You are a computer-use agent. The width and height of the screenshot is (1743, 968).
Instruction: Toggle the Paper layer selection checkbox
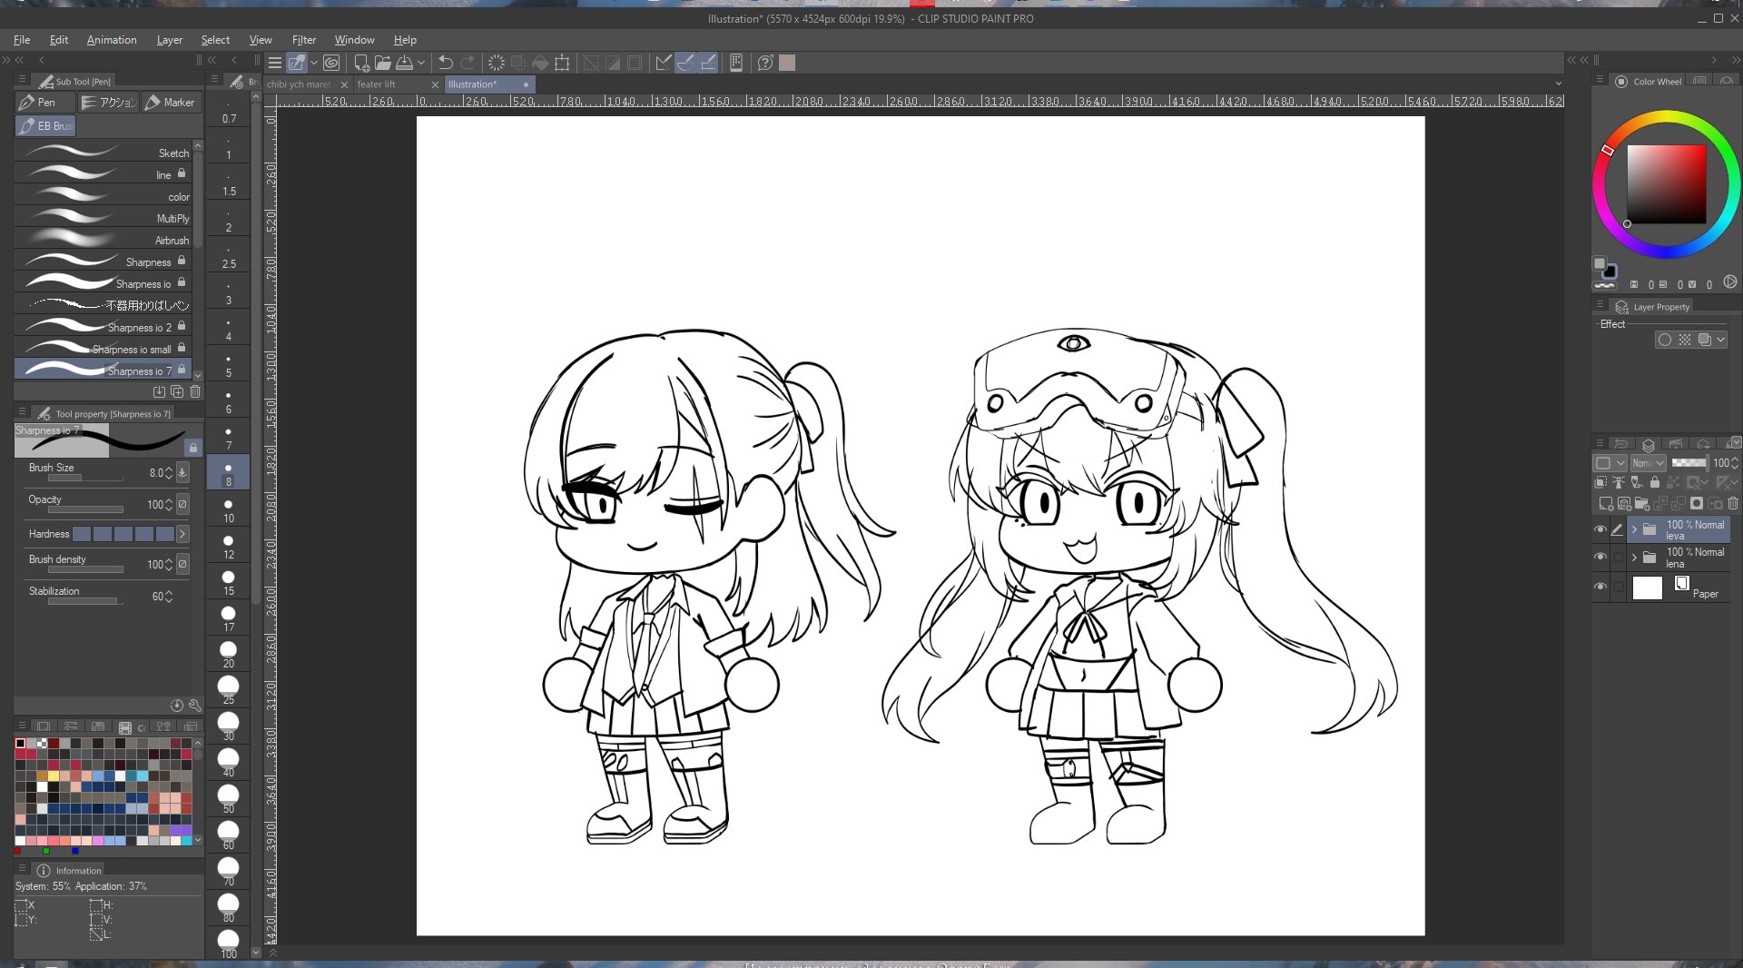click(1618, 587)
